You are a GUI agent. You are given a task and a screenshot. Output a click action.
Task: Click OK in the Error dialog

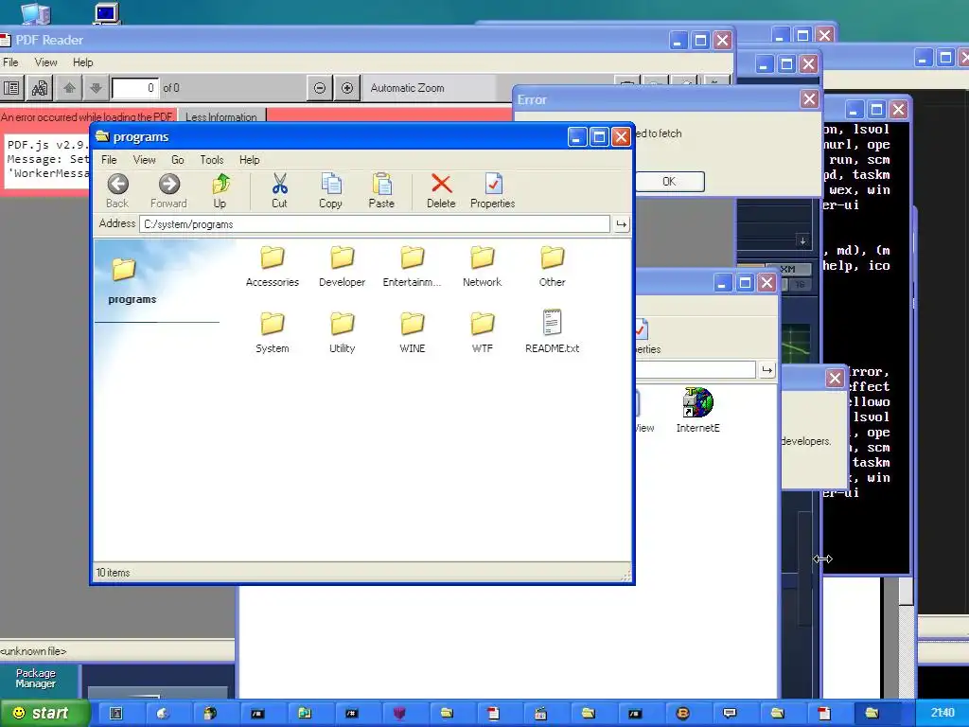[x=669, y=182]
